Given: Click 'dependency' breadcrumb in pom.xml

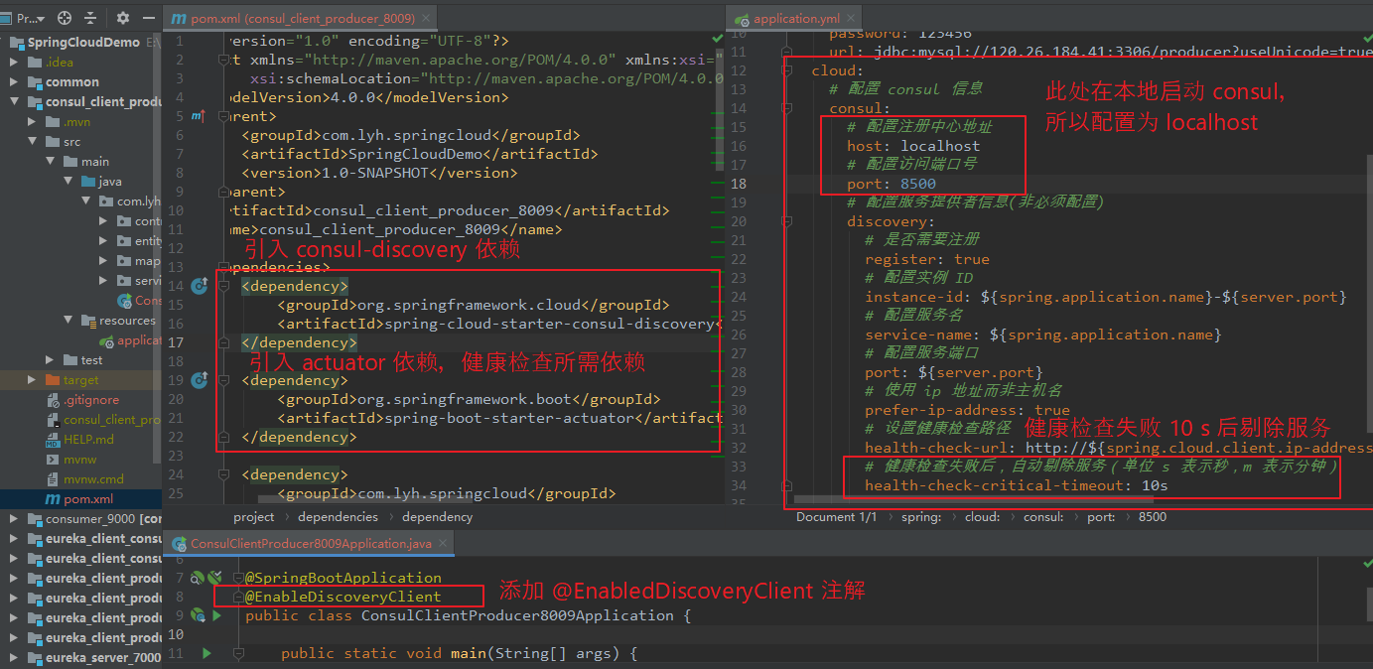Looking at the screenshot, I should coord(437,517).
